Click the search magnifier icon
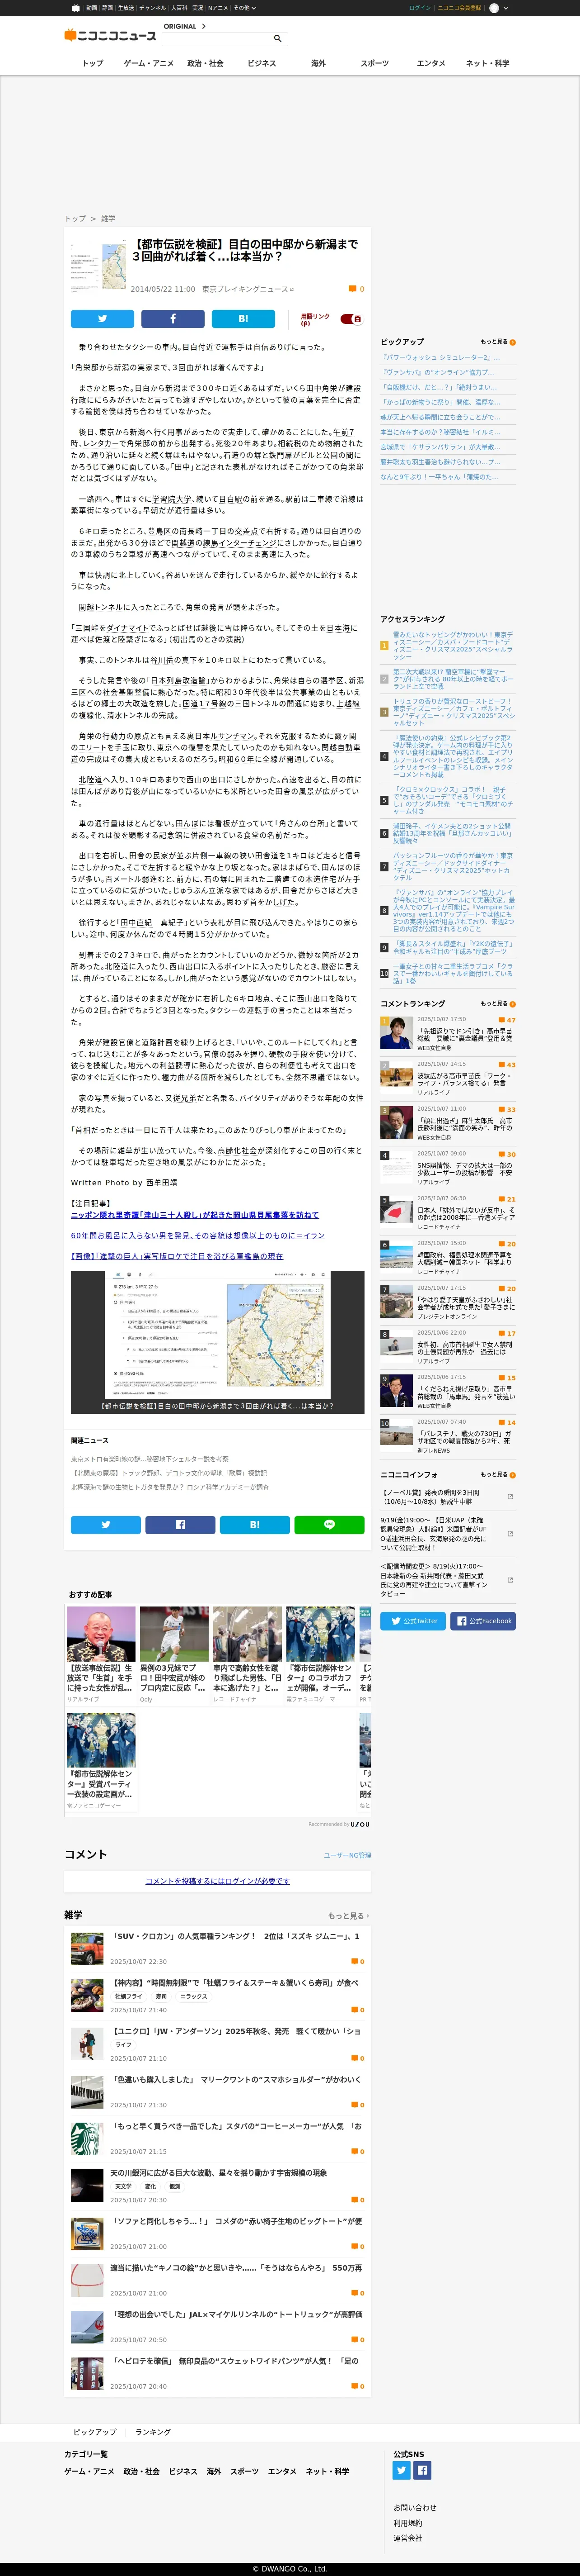Image resolution: width=580 pixels, height=2576 pixels. [277, 39]
